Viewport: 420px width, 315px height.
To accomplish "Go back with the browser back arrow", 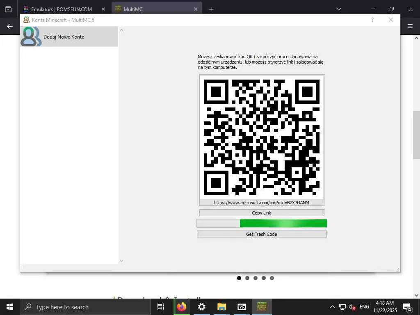I will pos(10,26).
